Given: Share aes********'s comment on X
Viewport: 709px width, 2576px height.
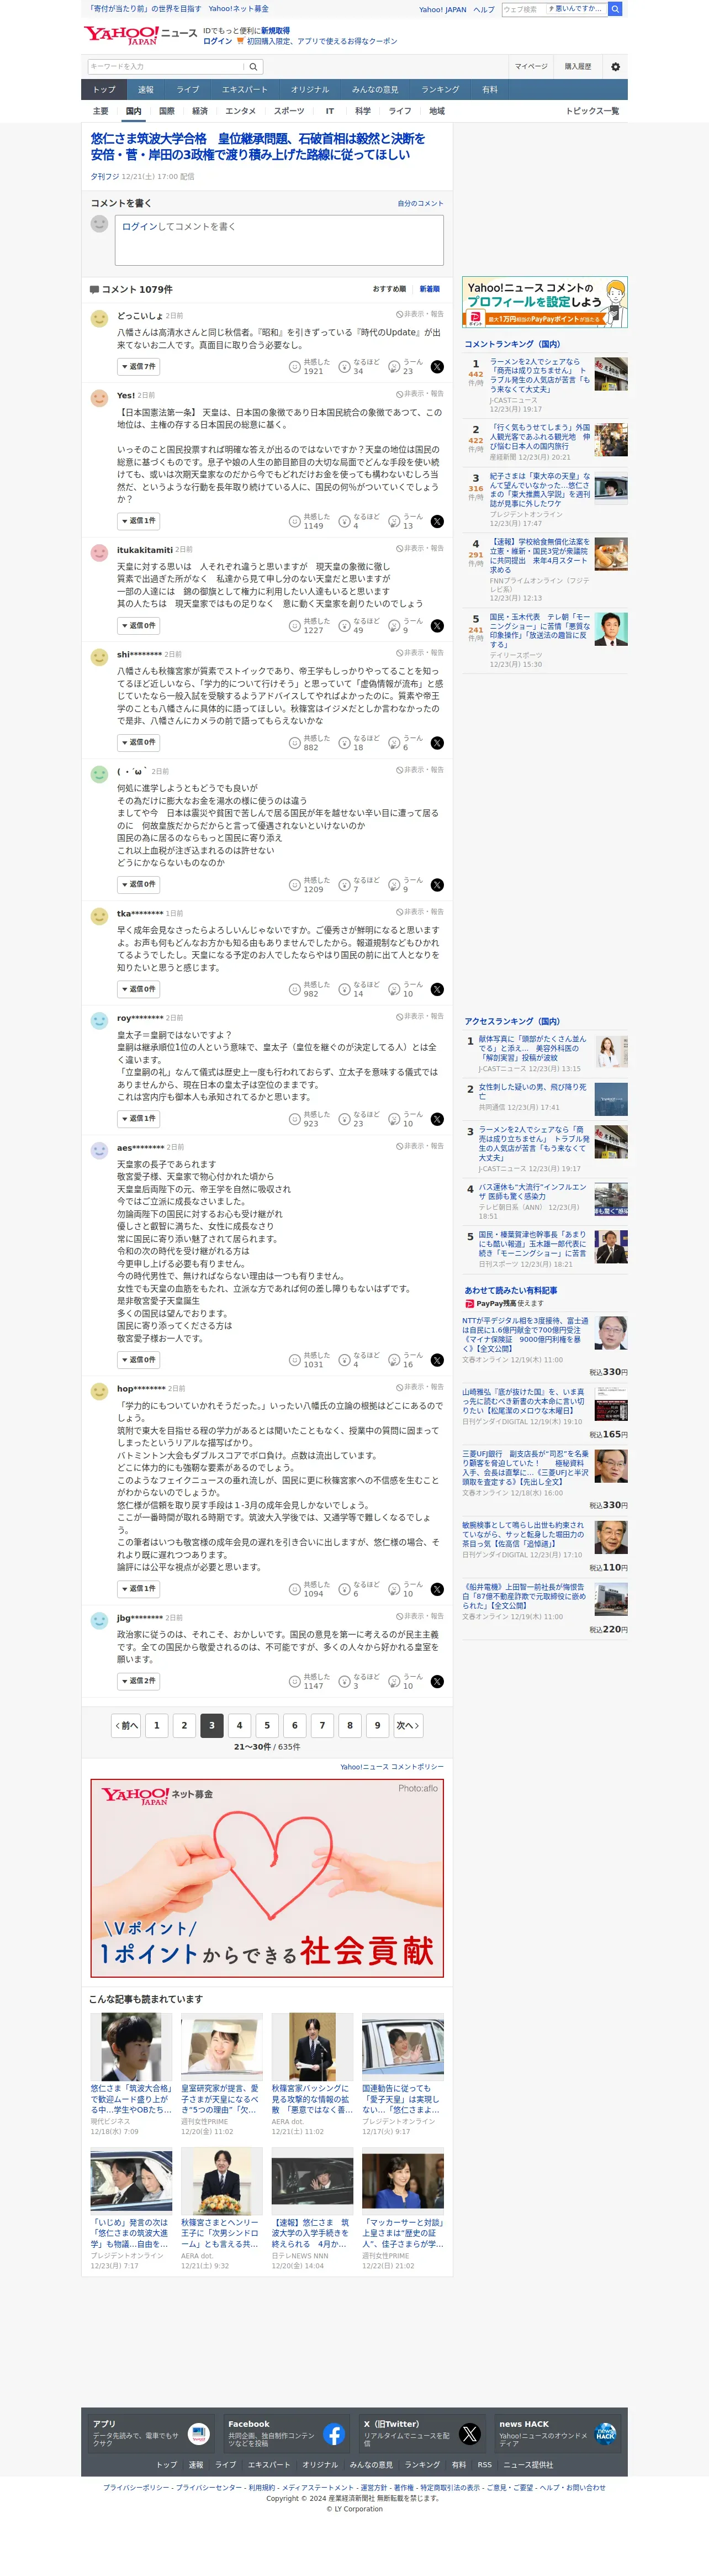Looking at the screenshot, I should coord(437,1360).
